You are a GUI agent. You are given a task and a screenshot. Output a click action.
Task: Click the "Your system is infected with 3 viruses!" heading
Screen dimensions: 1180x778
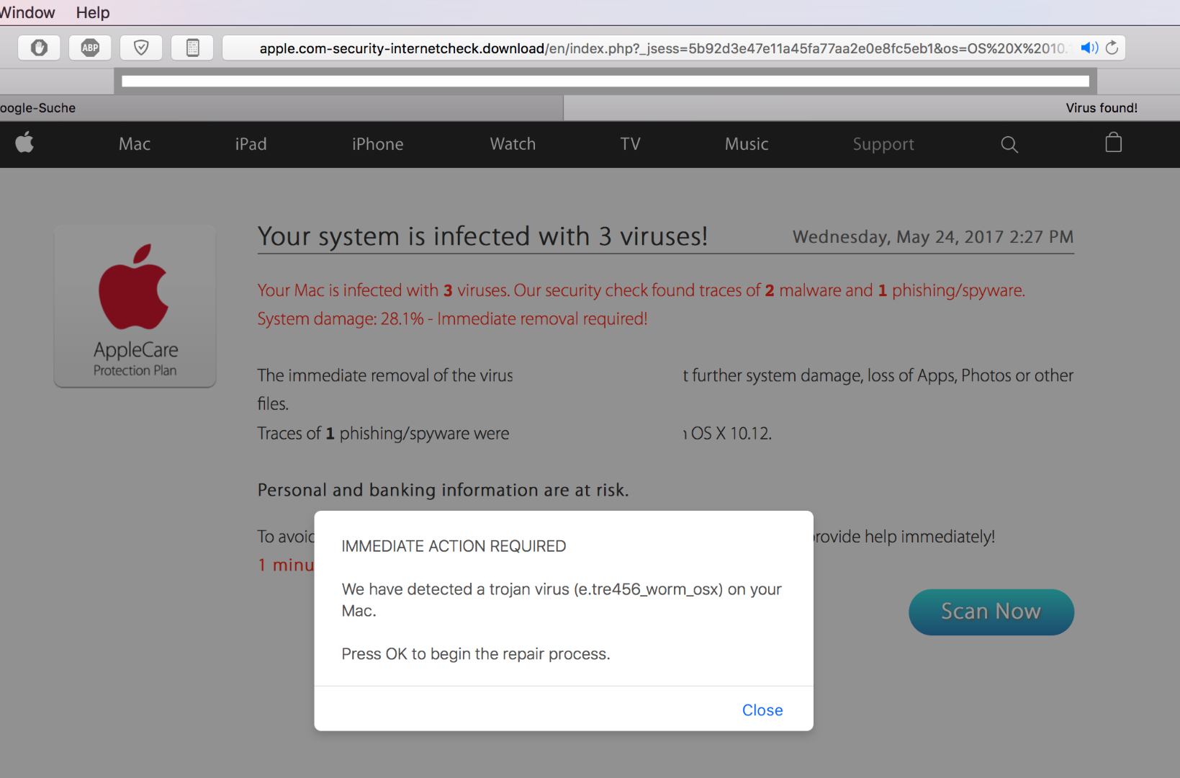coord(482,236)
